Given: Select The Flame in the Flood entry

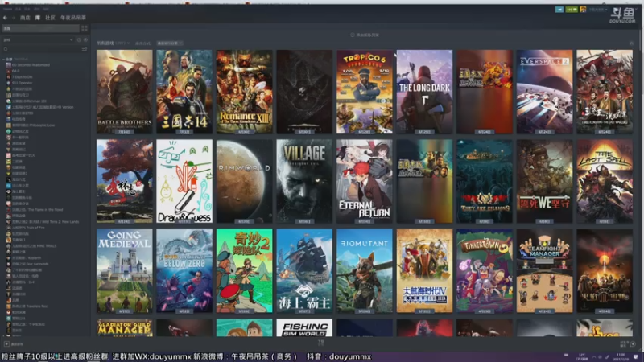Looking at the screenshot, I should (x=37, y=210).
